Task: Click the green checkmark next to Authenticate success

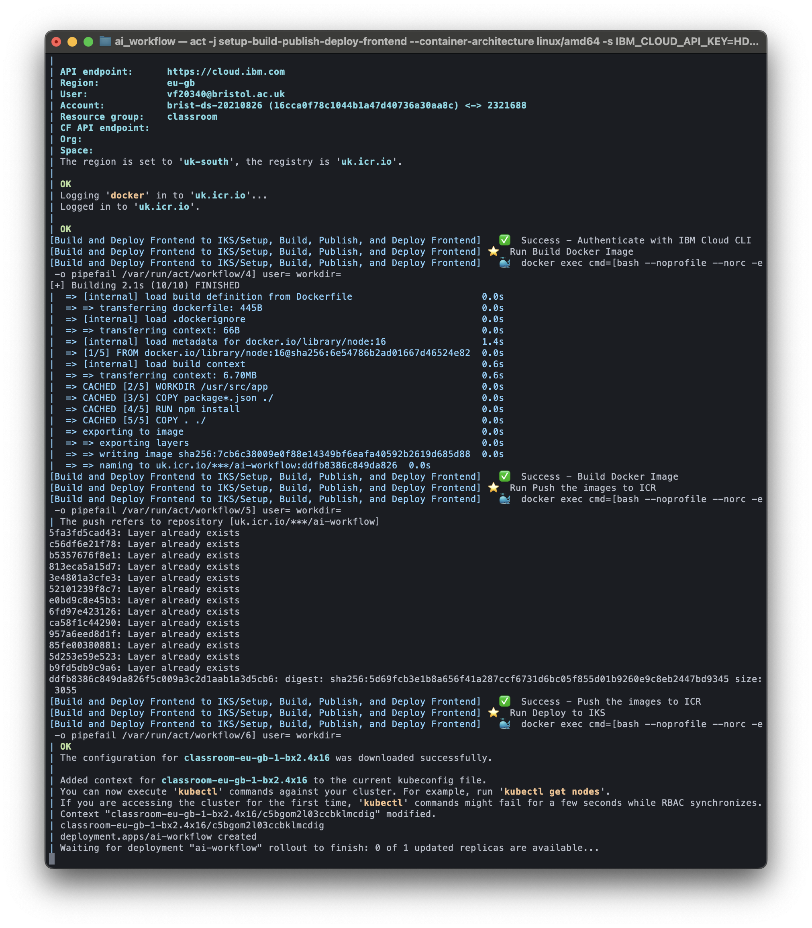Action: [504, 240]
